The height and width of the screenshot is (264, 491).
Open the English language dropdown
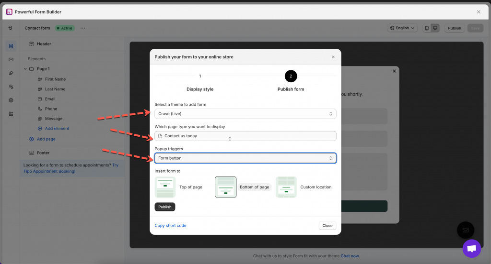pos(402,28)
